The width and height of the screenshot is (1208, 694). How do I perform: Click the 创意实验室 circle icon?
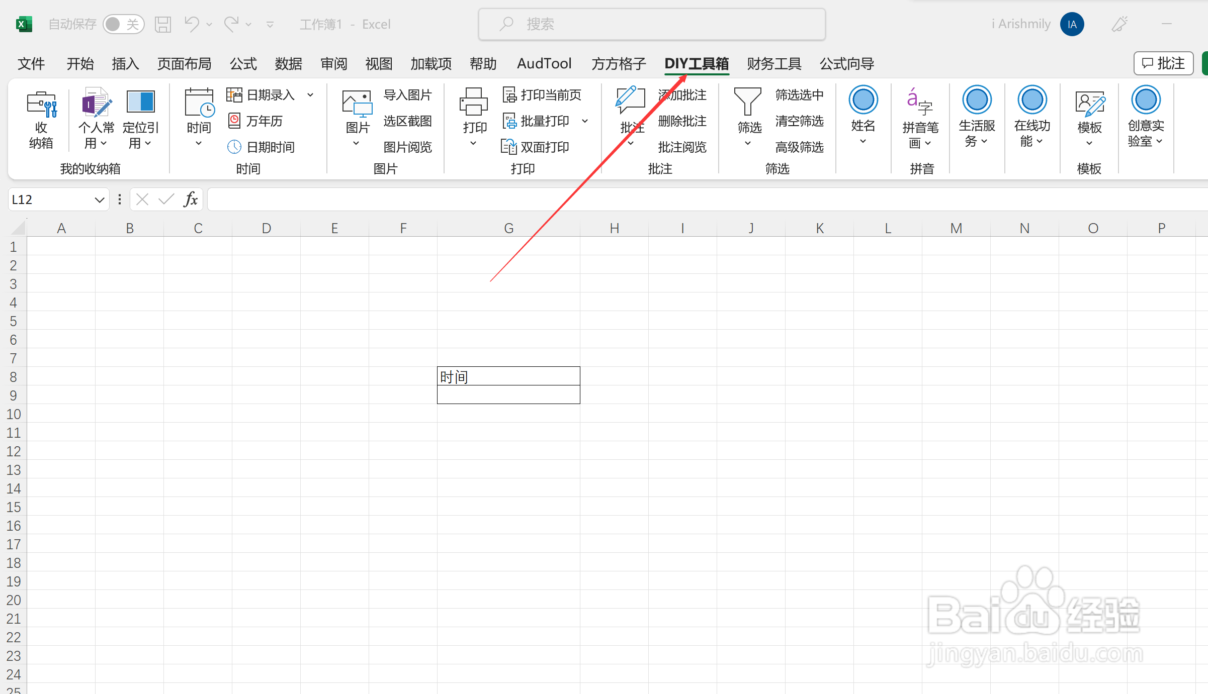pos(1146,100)
